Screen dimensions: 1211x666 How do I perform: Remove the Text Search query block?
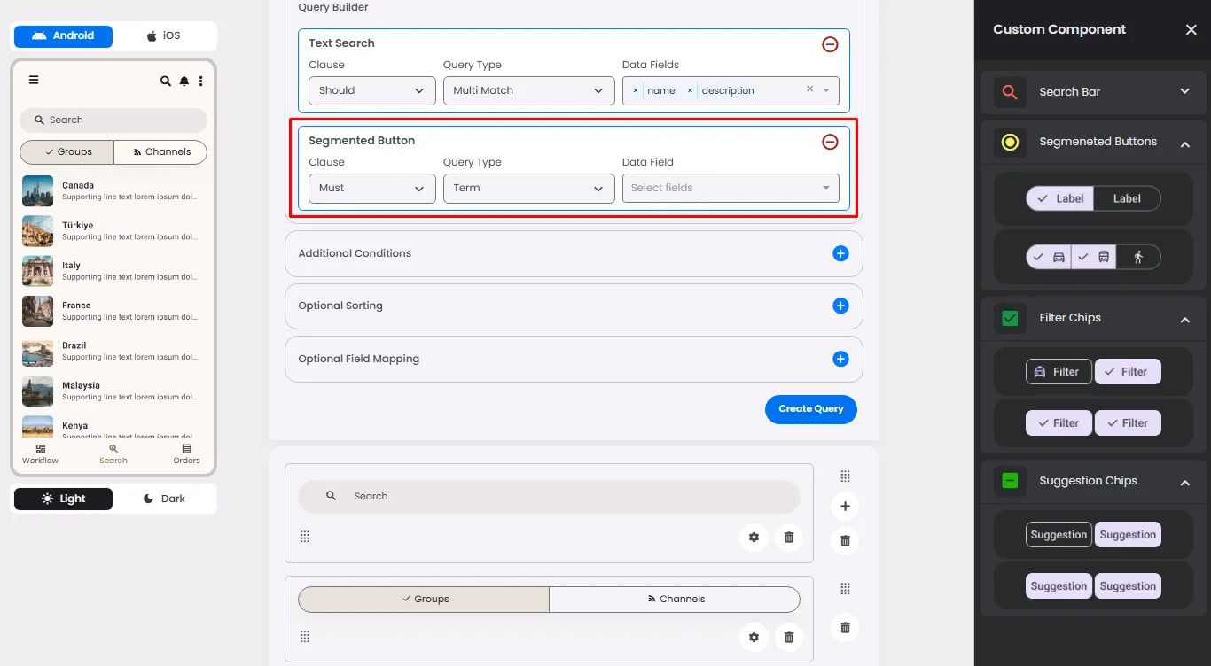830,44
